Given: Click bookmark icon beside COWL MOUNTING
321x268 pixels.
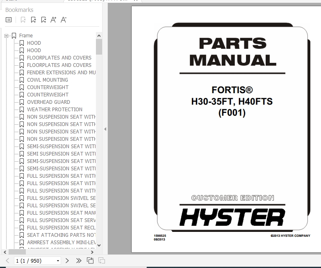Looking at the screenshot, I should click(22, 80).
